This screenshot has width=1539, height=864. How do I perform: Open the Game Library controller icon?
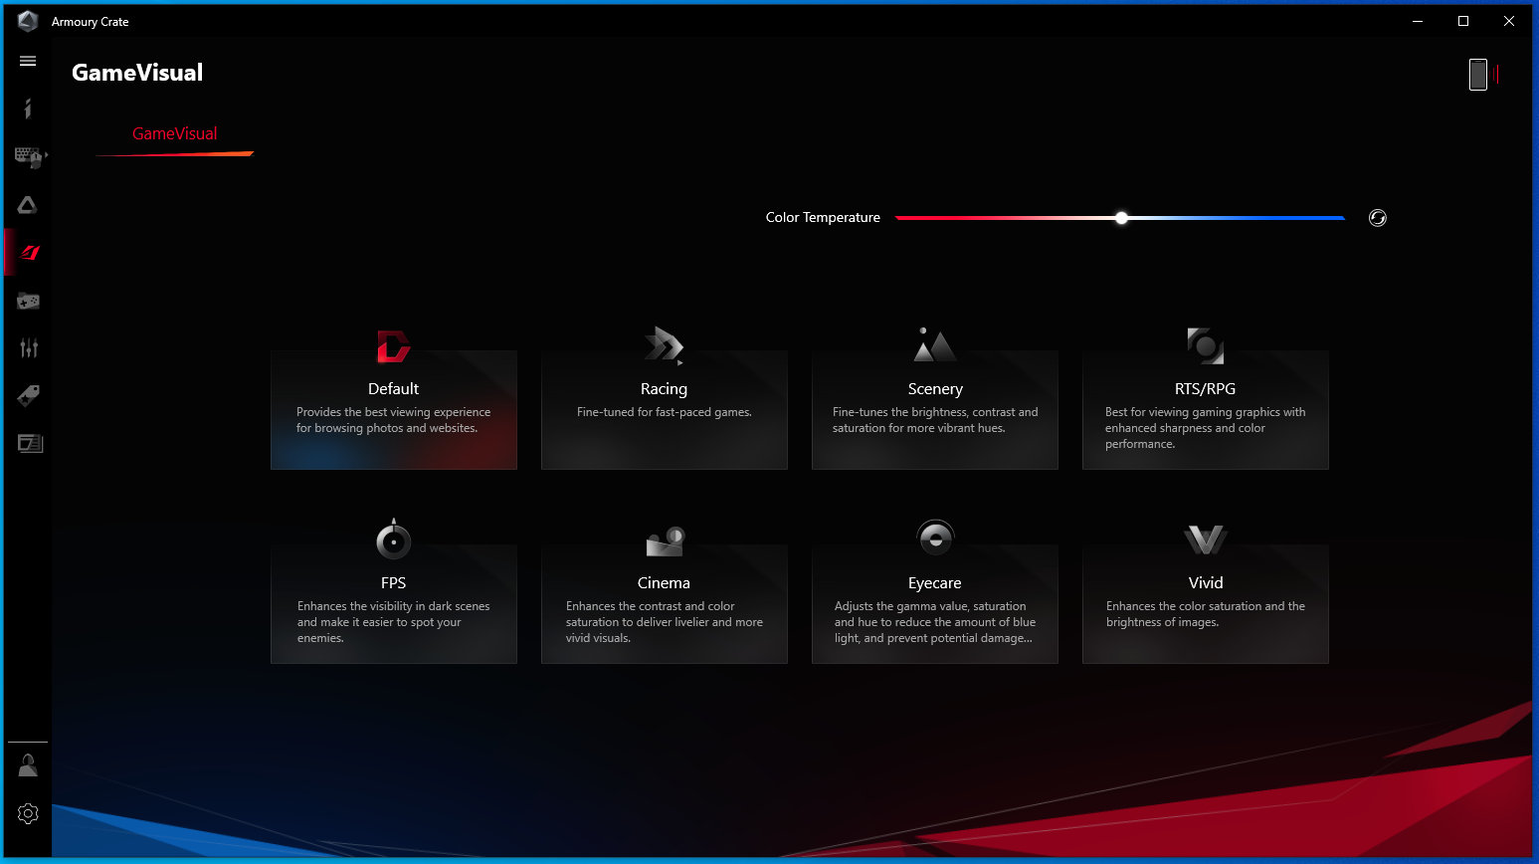(28, 301)
